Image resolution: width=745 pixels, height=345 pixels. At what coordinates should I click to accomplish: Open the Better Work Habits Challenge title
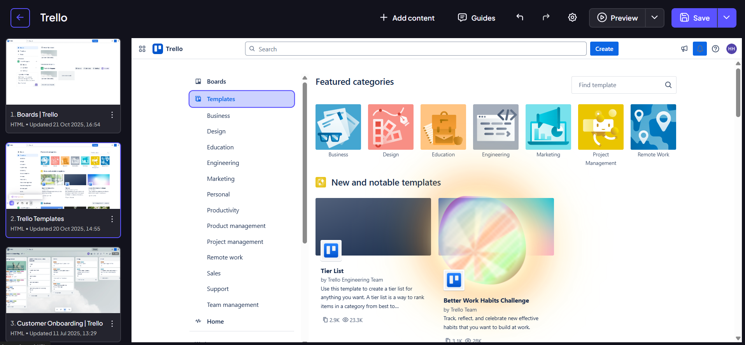[486, 301]
